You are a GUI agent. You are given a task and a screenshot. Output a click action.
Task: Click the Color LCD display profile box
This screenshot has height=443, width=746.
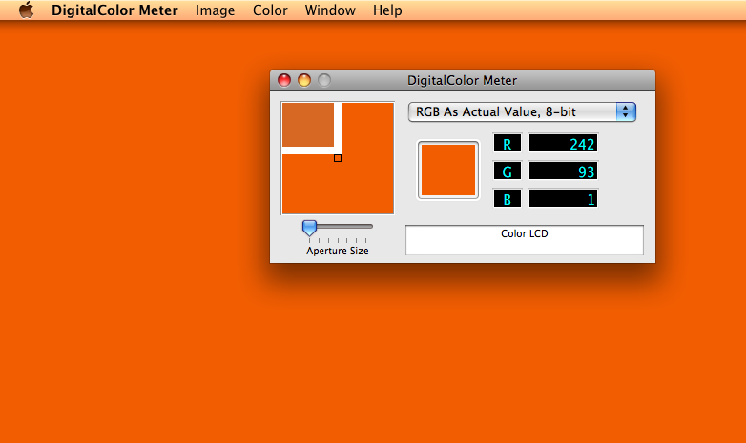click(x=525, y=240)
